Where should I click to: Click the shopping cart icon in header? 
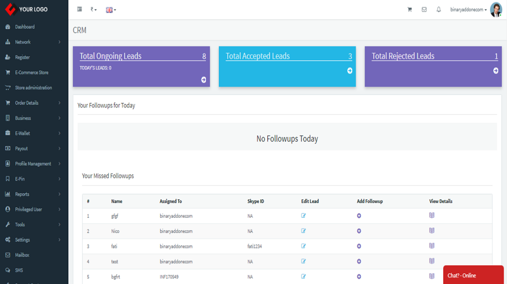(409, 10)
